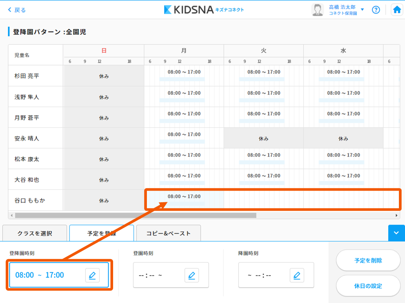The image size is (405, 303).
Task: Click the home icon button
Action: (x=397, y=10)
